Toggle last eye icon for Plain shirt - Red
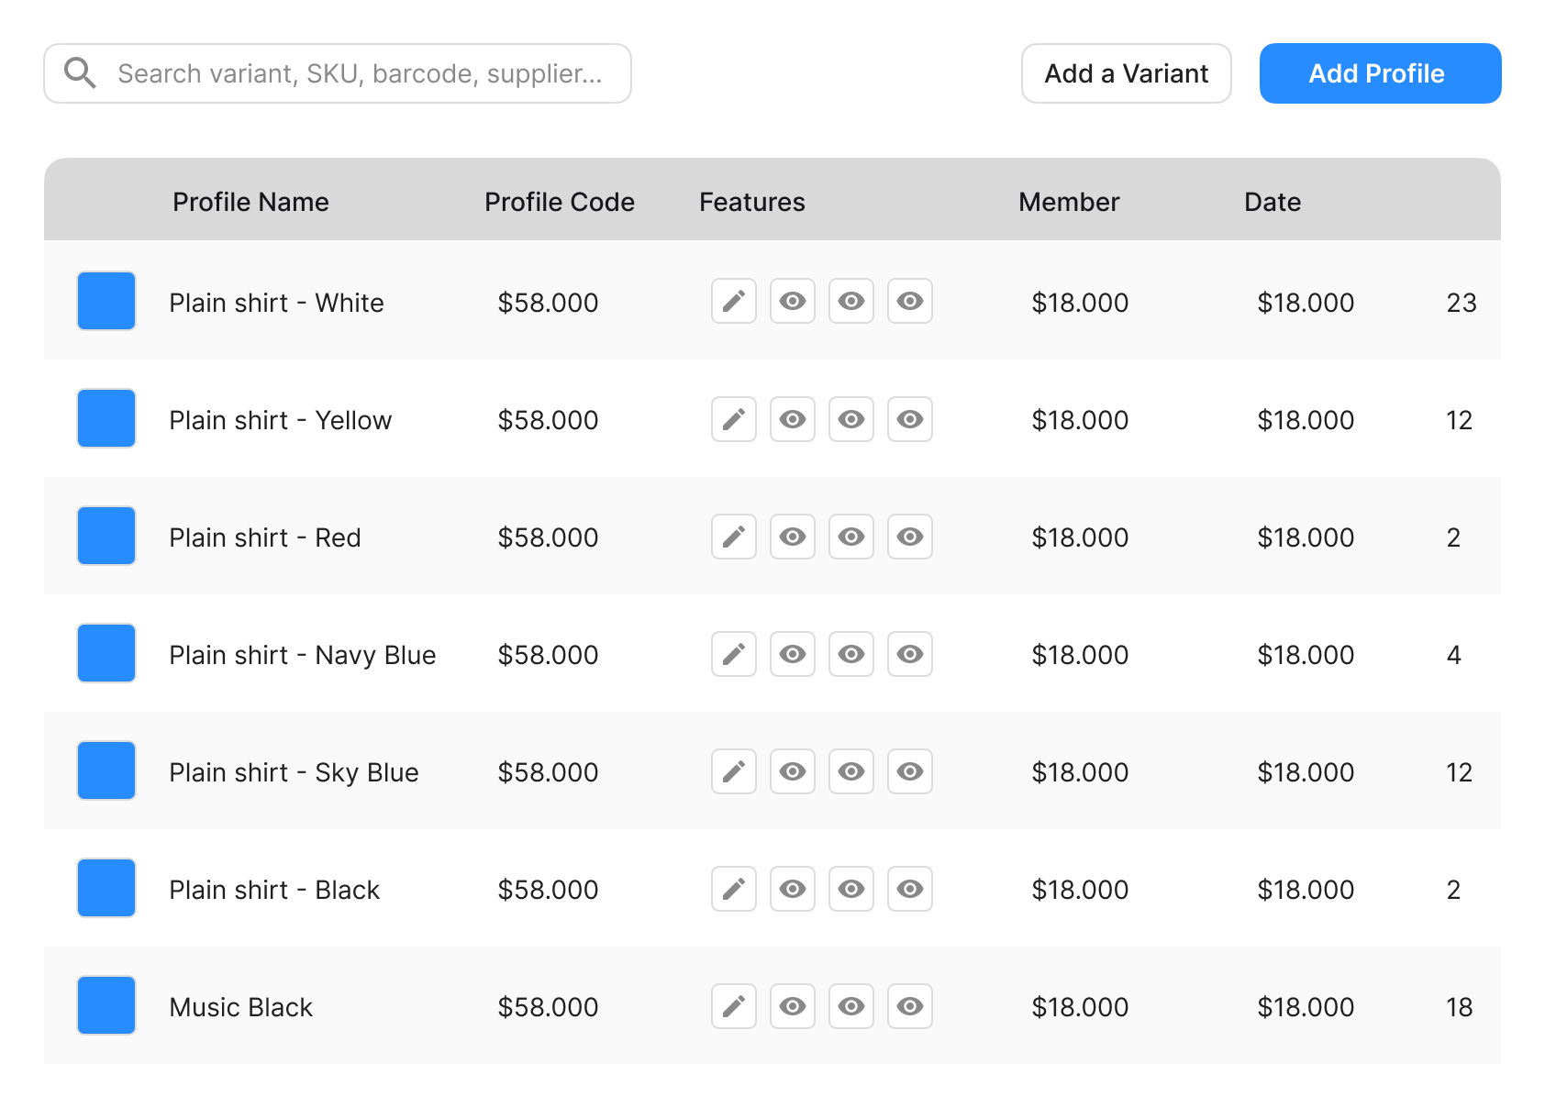 point(909,537)
